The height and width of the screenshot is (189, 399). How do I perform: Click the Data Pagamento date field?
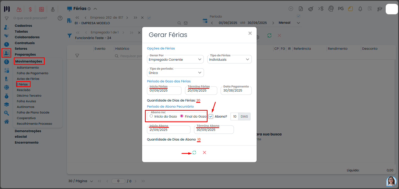coord(236,91)
